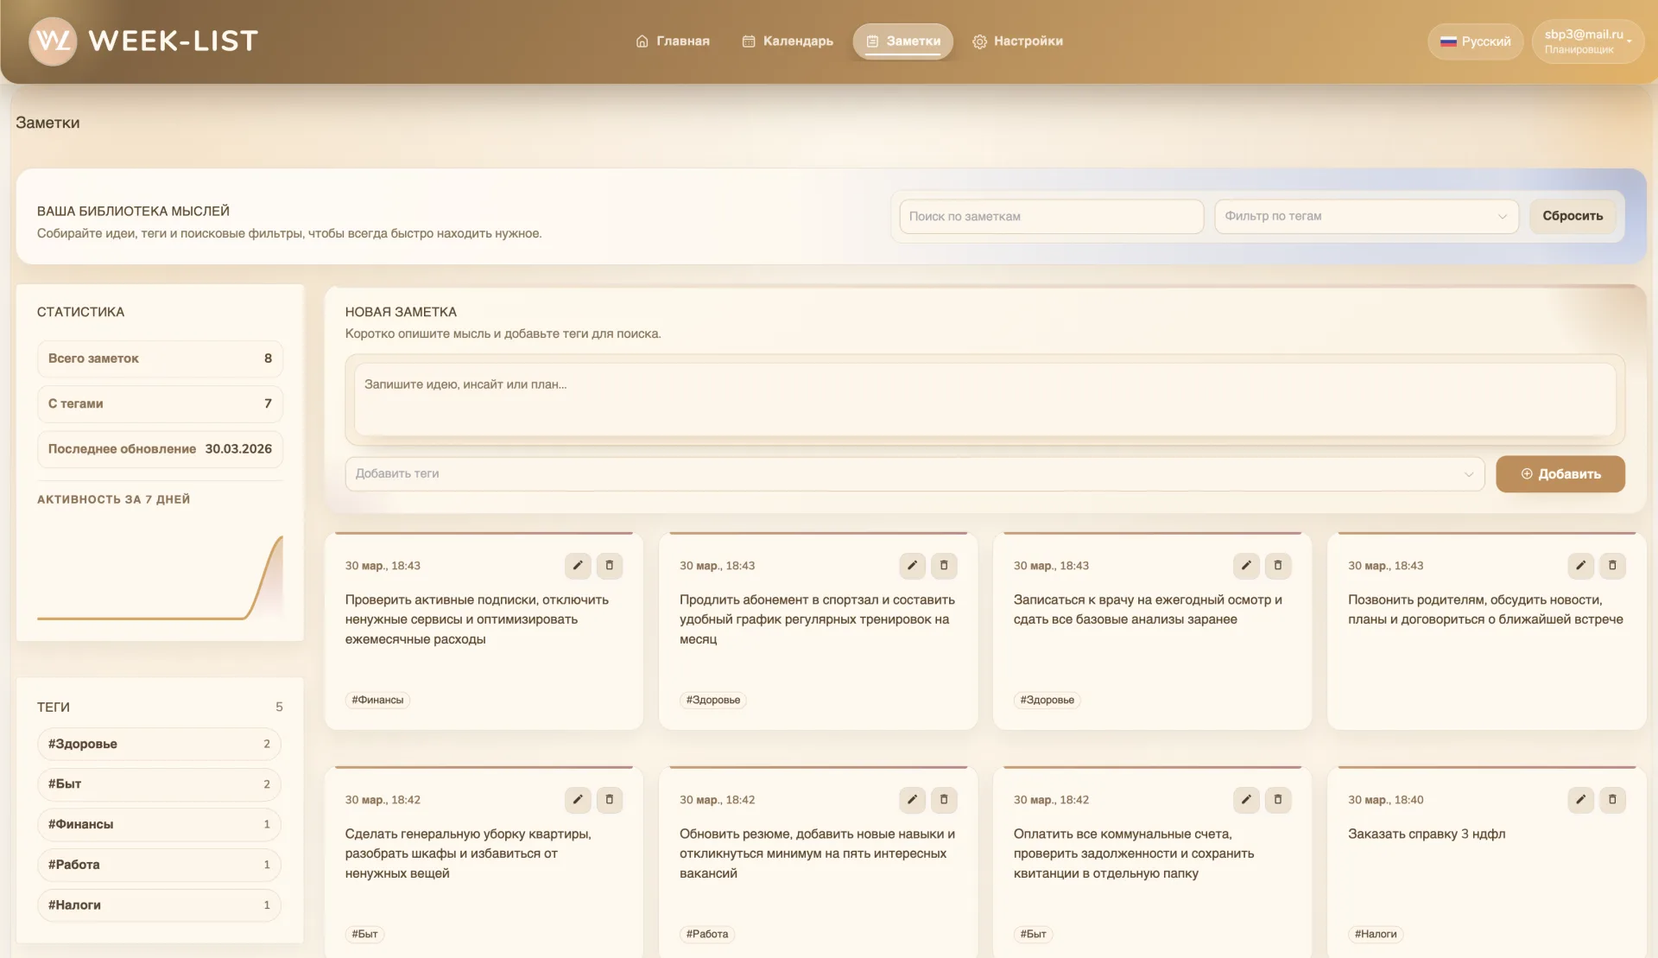This screenshot has height=958, width=1658.
Task: Switch to the Главная tab
Action: [673, 41]
